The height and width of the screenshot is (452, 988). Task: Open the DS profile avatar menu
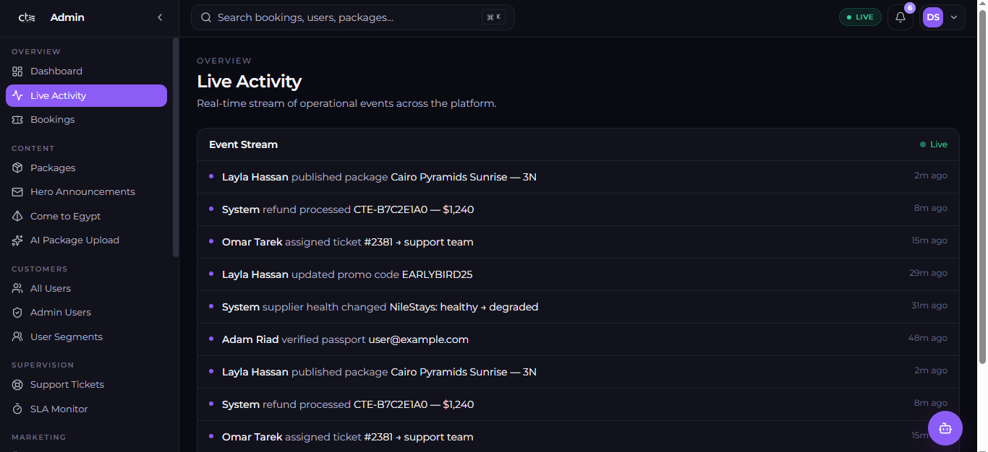[933, 17]
